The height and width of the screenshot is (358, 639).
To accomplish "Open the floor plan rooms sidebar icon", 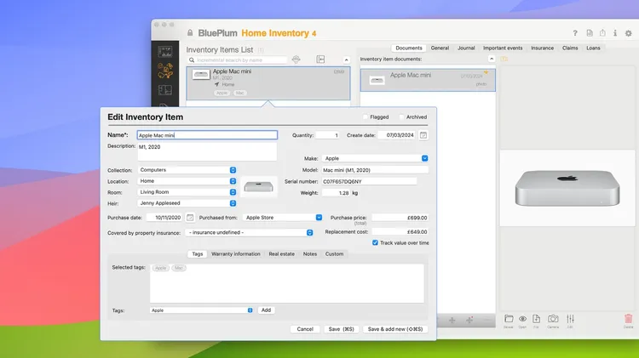I will pyautogui.click(x=165, y=90).
